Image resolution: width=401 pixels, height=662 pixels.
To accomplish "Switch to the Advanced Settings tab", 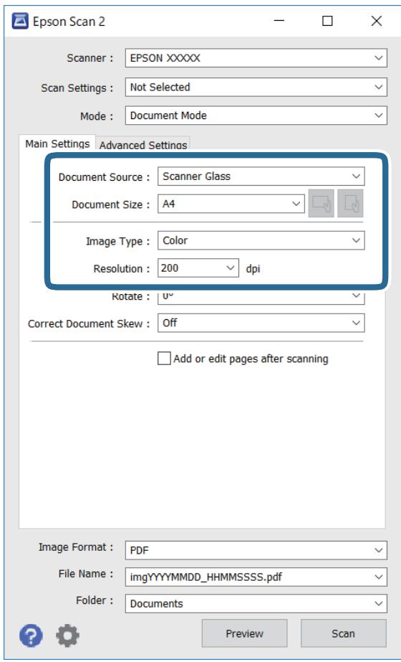I will (143, 145).
